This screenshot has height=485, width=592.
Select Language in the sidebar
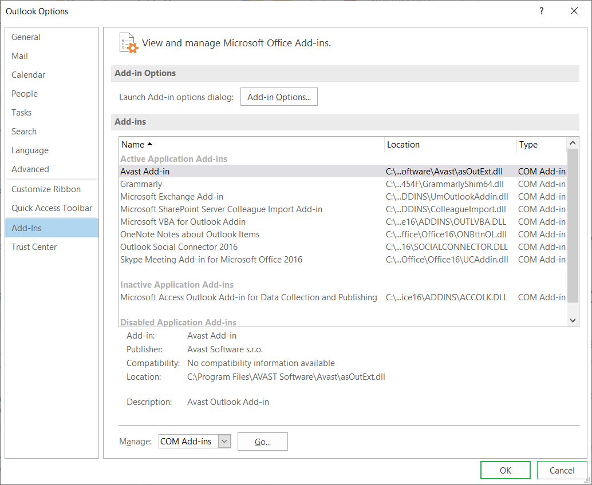point(52,150)
